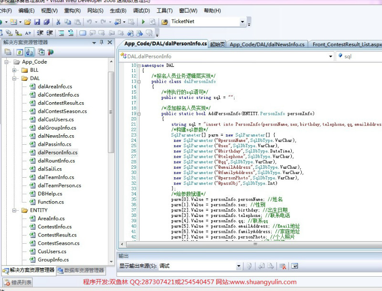Select GroupInfo.cs under ENTITY
The height and width of the screenshot is (291, 382).
(x=53, y=260)
